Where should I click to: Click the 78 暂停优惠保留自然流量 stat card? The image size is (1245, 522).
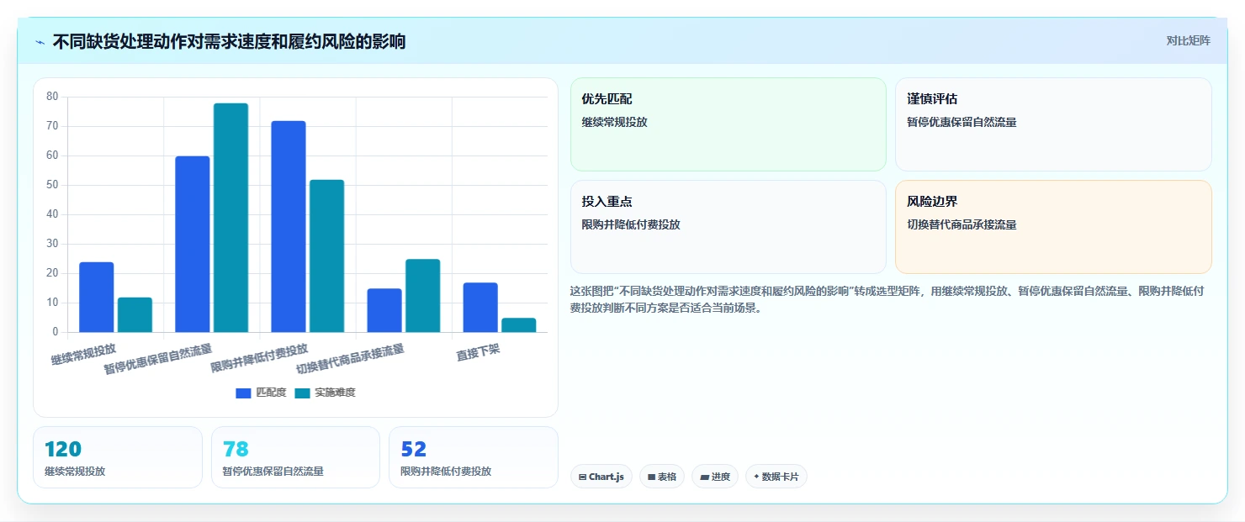295,457
